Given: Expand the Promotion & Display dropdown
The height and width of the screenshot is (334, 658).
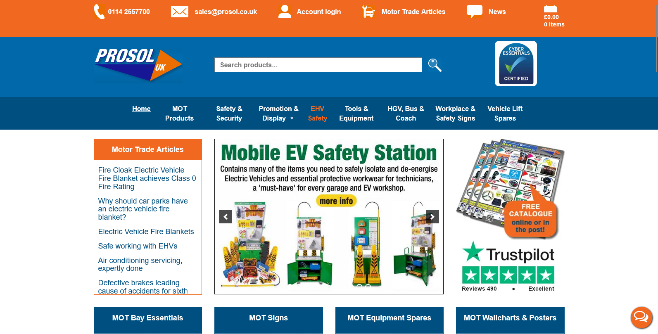Looking at the screenshot, I should pos(278,114).
